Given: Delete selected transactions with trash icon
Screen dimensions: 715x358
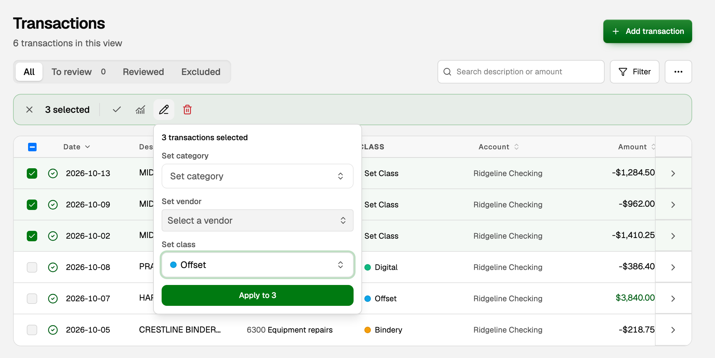Looking at the screenshot, I should coord(187,110).
